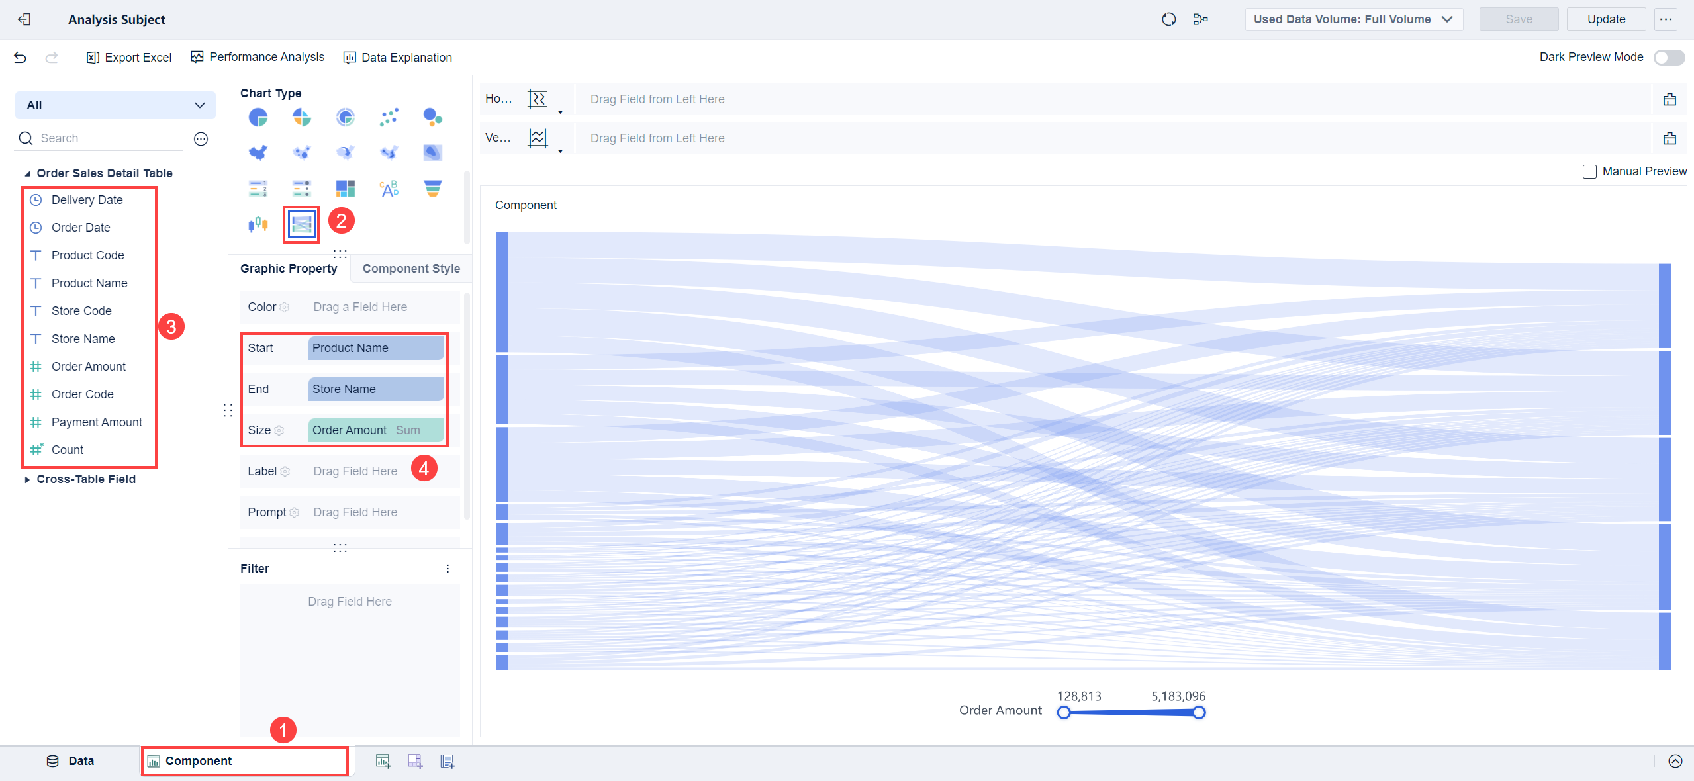
Task: Select the funnel chart type icon
Action: coord(432,189)
